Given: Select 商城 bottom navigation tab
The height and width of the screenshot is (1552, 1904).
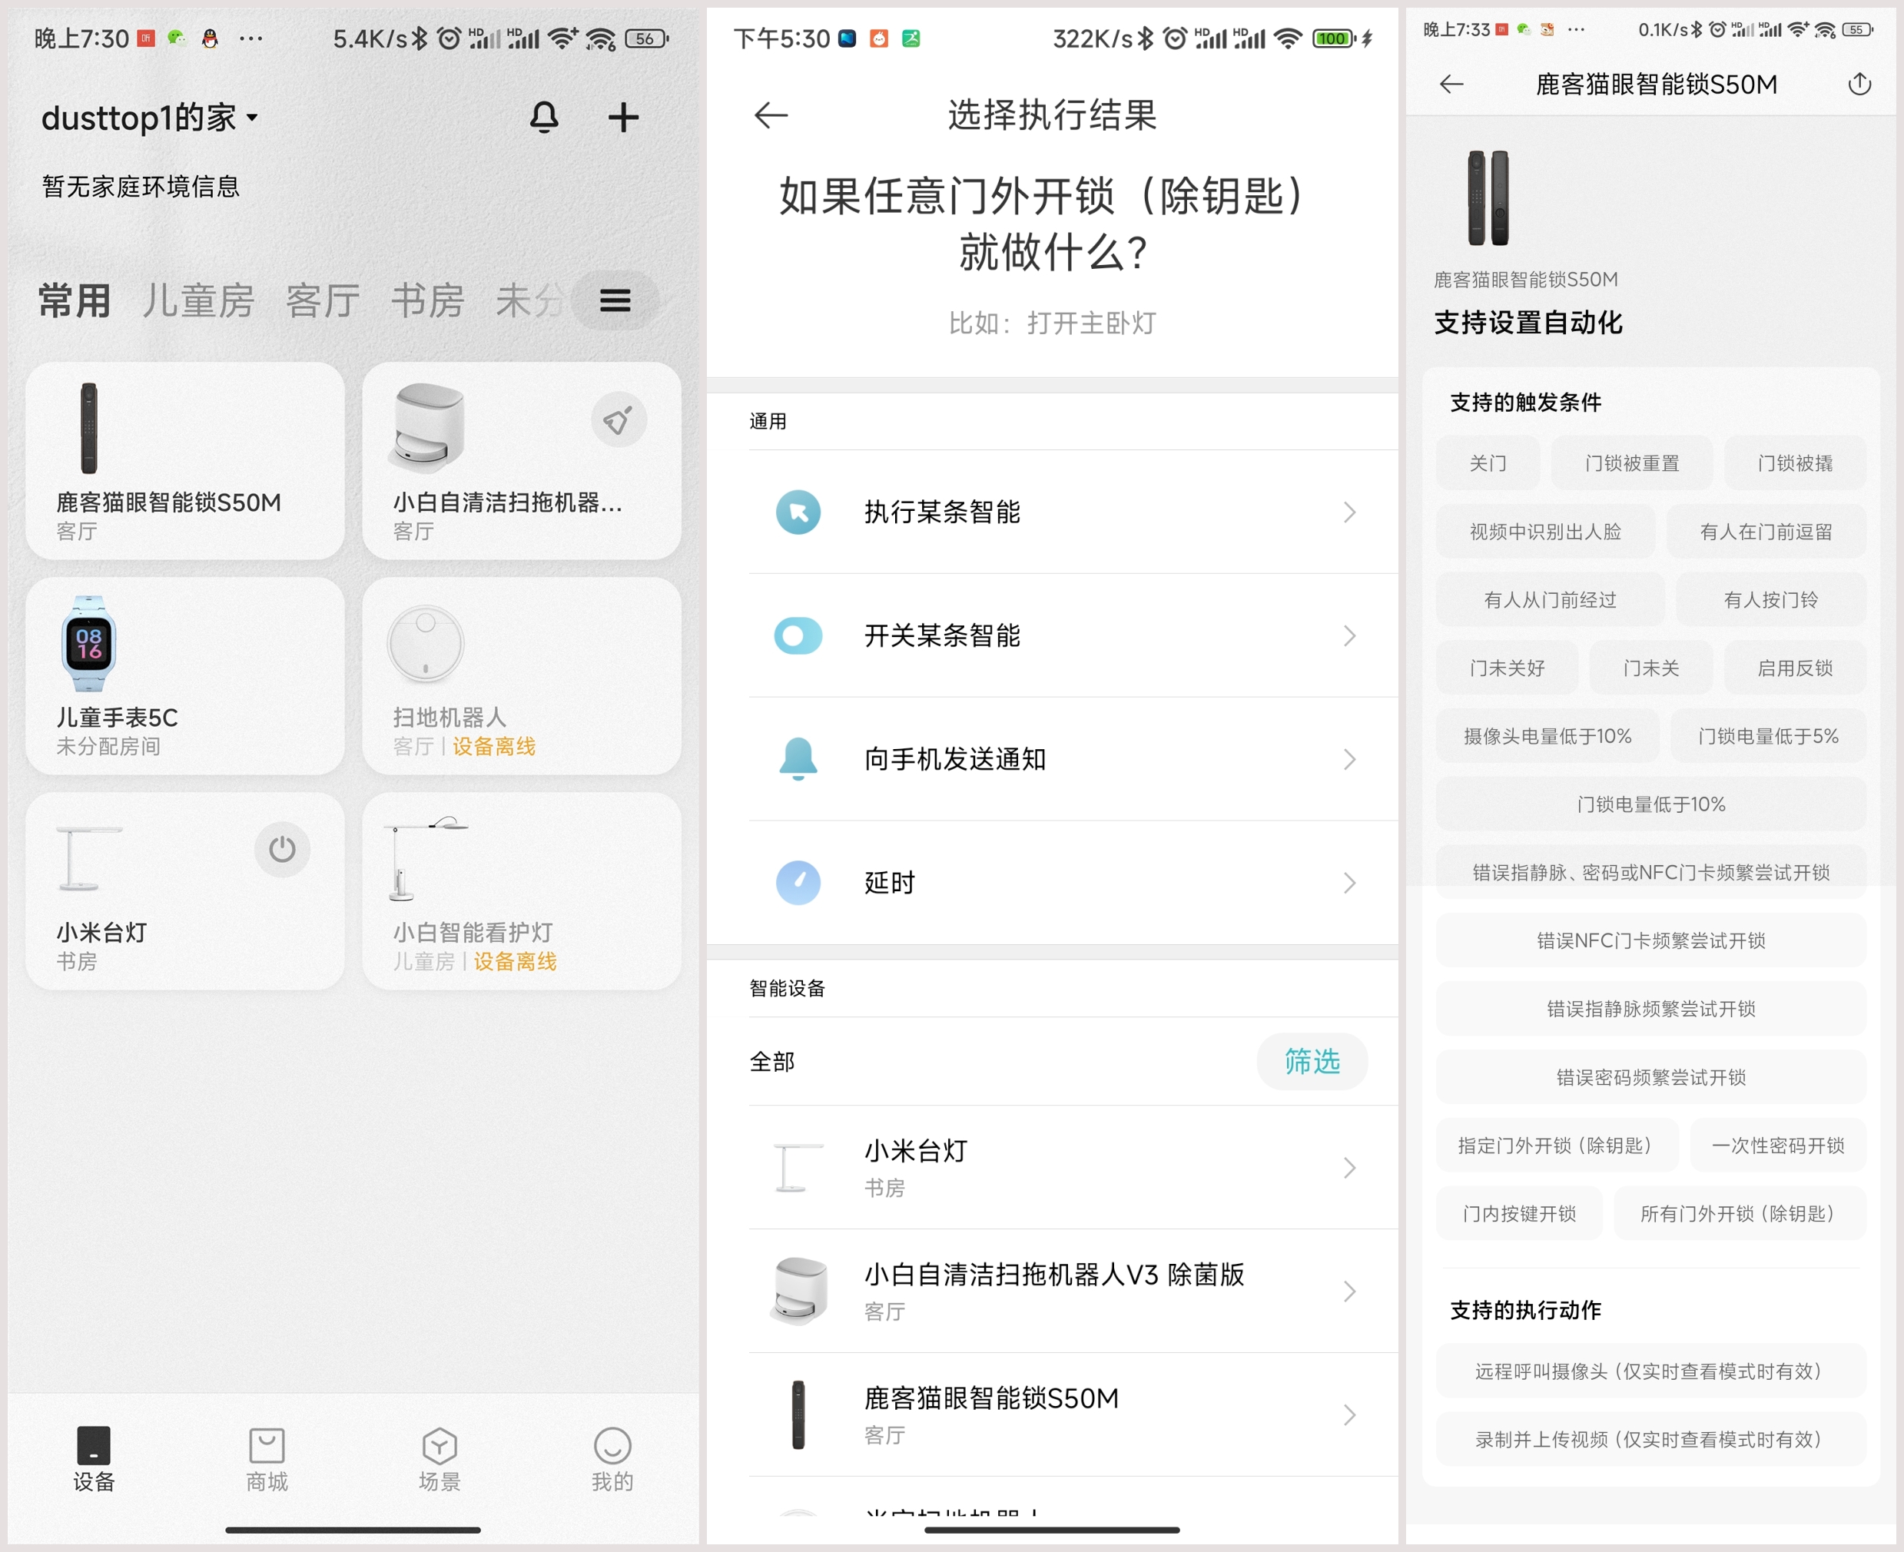Looking at the screenshot, I should point(267,1459).
